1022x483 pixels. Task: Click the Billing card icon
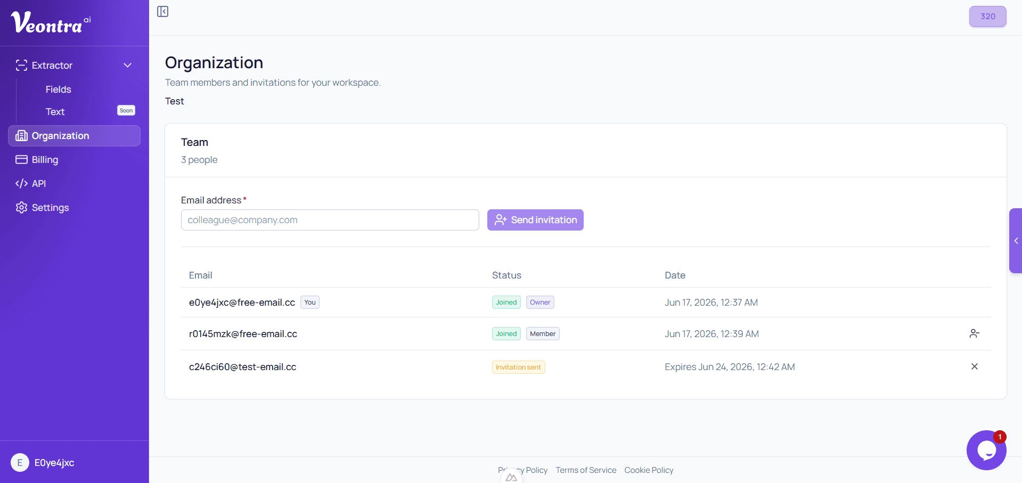click(21, 160)
